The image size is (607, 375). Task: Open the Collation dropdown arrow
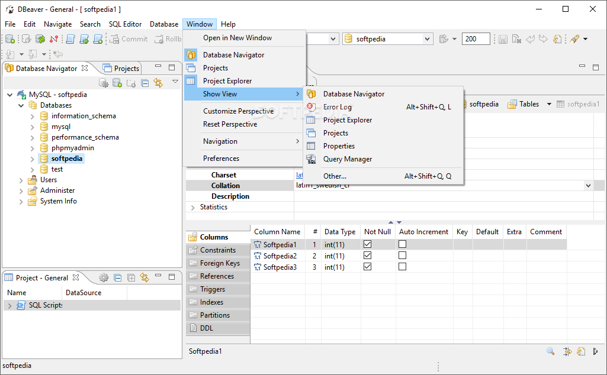pos(588,186)
